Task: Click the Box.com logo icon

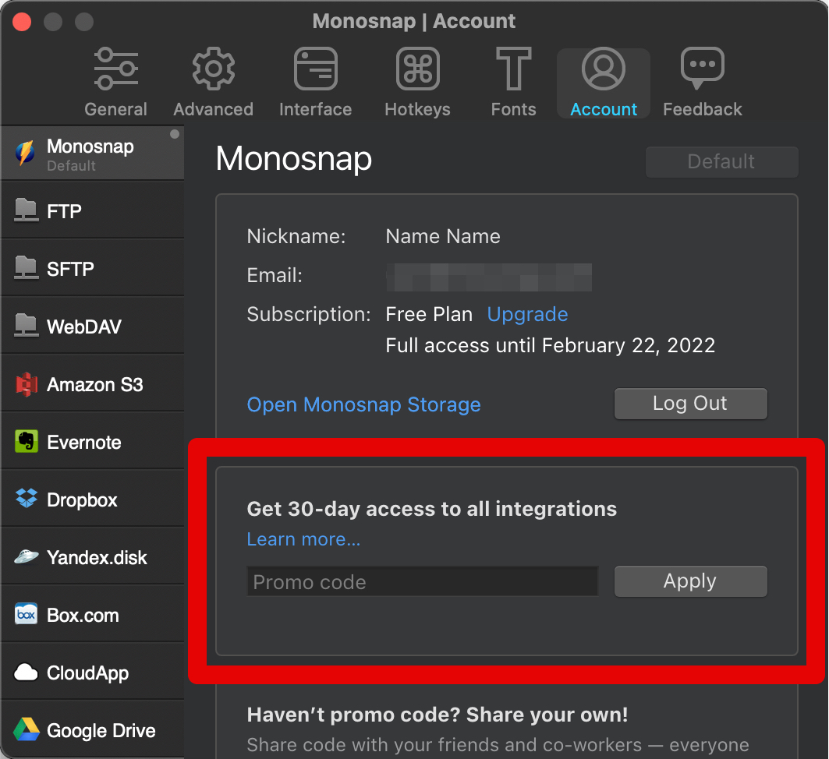Action: click(26, 614)
